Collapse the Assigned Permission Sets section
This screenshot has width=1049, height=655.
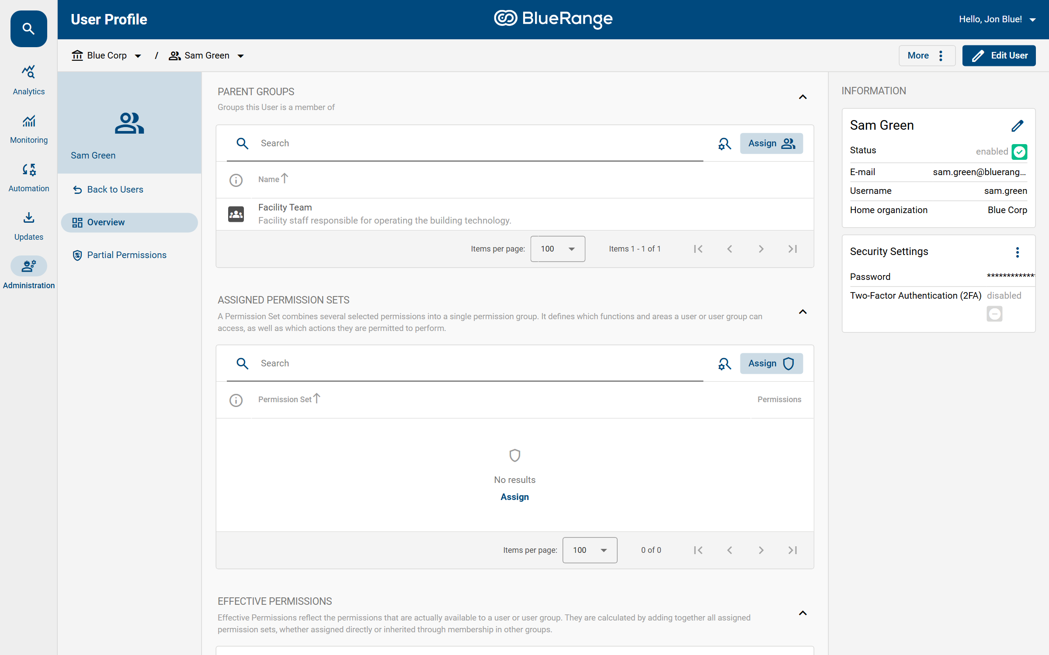coord(803,312)
